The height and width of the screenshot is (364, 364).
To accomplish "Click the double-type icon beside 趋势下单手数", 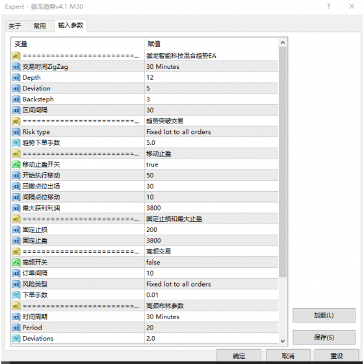I will [16, 143].
